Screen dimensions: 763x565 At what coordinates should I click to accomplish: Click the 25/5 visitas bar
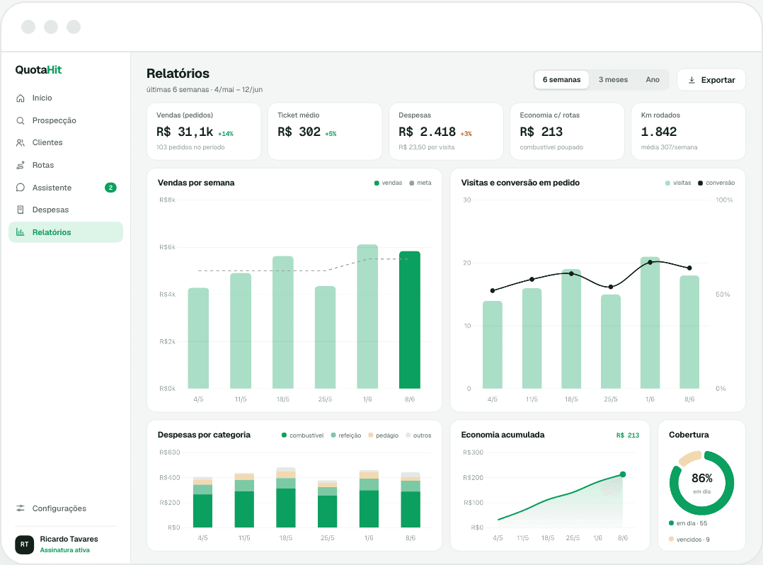(611, 342)
